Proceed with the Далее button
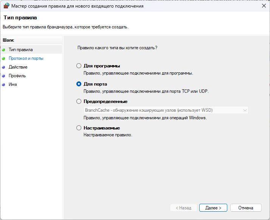Screen dimensions: 270x220 coord(213,208)
